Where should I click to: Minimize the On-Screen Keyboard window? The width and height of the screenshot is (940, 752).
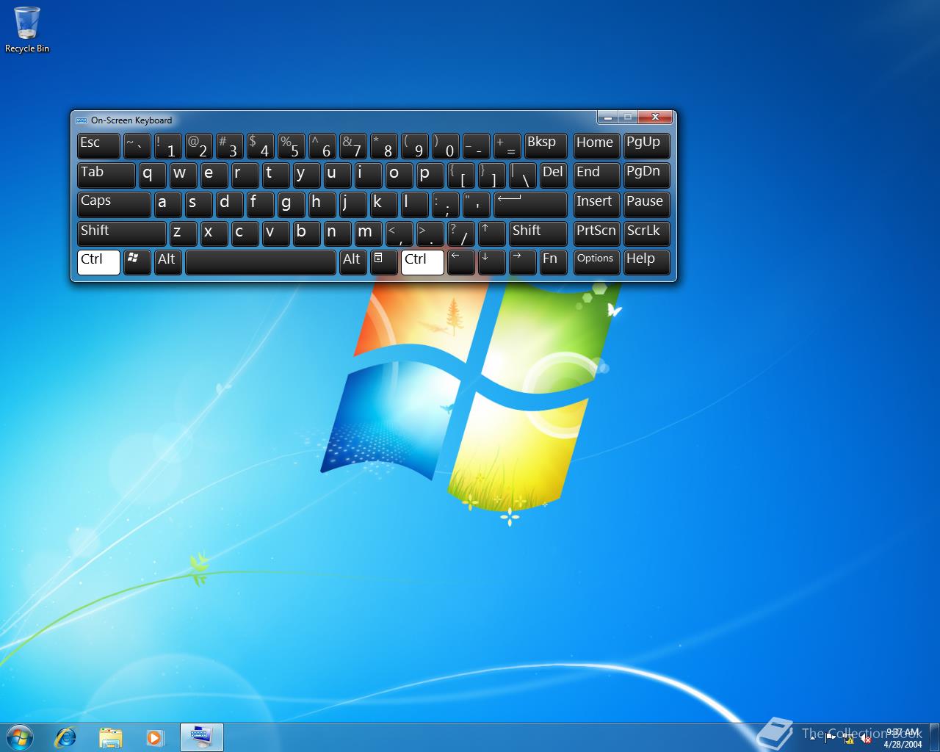[607, 117]
